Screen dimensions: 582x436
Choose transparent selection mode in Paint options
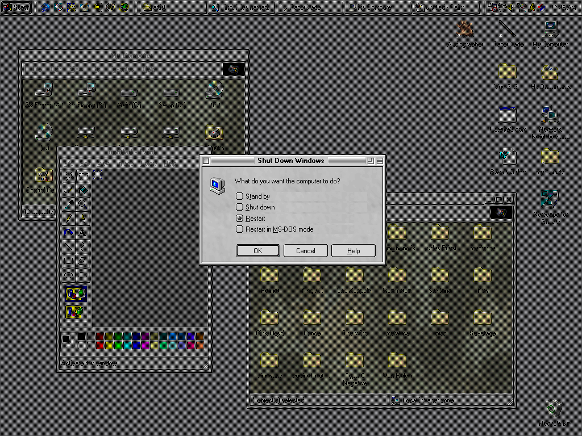pos(76,312)
